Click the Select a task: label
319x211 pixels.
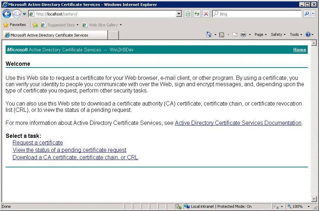(x=24, y=136)
